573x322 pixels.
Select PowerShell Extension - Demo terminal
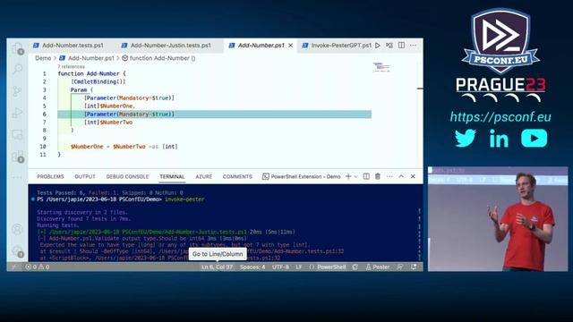(302, 176)
